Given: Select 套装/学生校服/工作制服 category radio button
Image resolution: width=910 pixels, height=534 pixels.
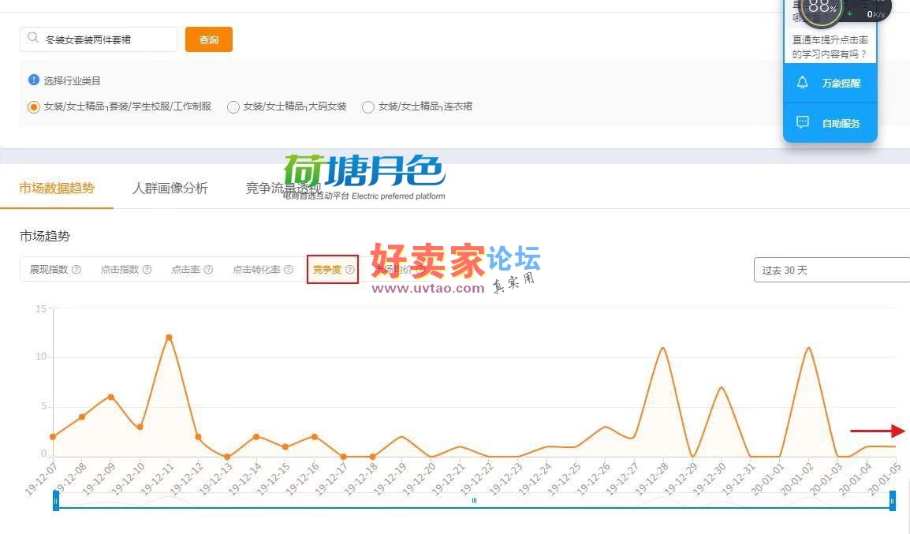Looking at the screenshot, I should pos(33,107).
